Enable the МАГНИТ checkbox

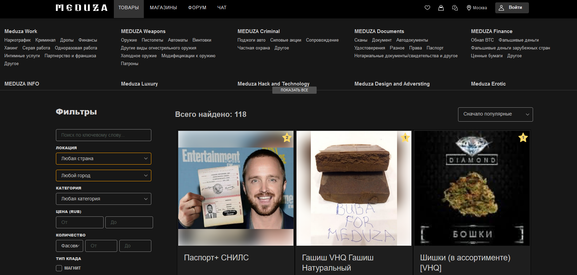point(59,268)
